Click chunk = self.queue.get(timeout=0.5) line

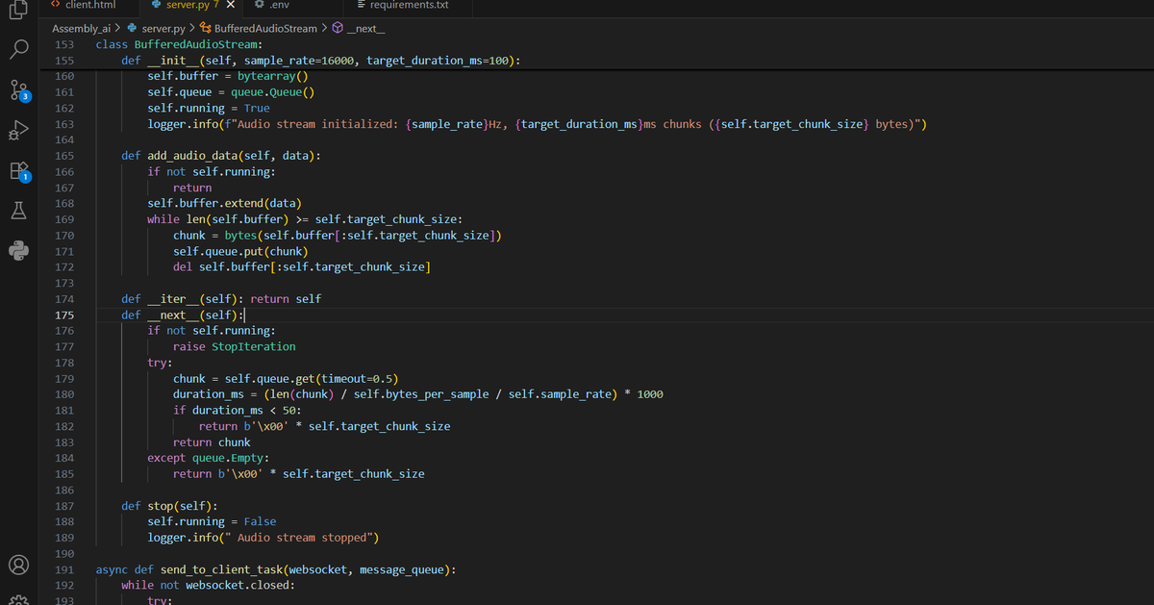pos(286,378)
